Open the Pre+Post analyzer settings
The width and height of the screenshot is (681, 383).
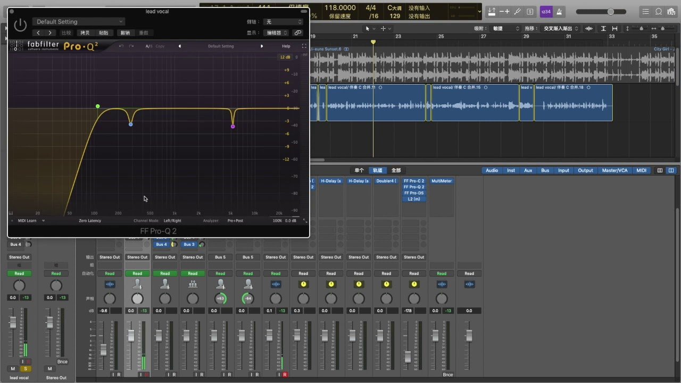[235, 221]
